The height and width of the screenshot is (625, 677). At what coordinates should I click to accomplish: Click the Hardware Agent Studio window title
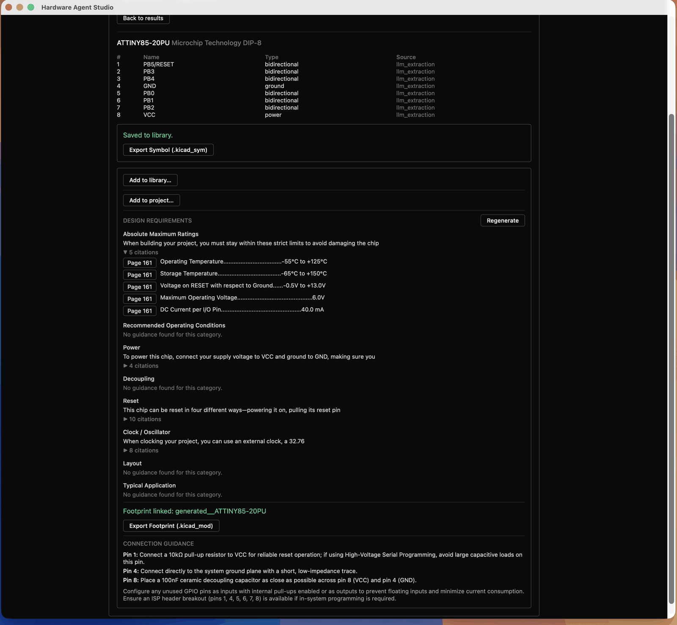(77, 7)
